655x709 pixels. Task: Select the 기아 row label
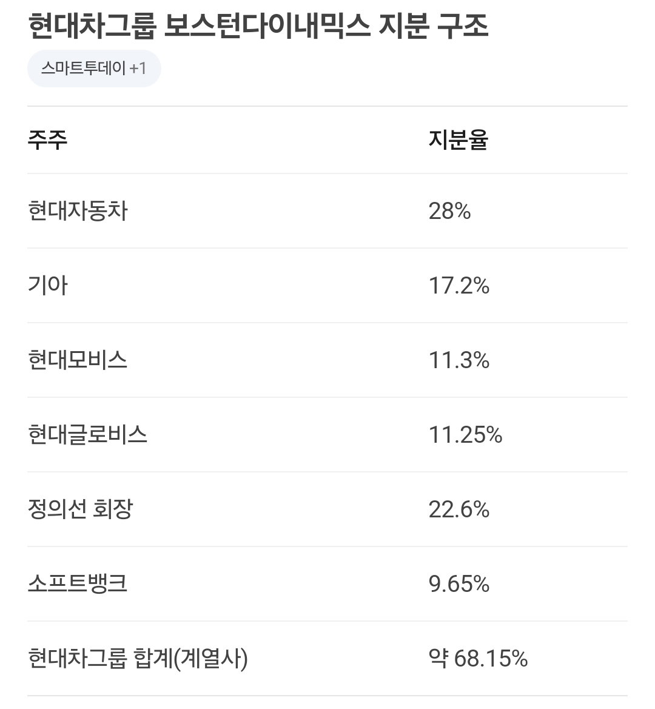click(x=47, y=285)
